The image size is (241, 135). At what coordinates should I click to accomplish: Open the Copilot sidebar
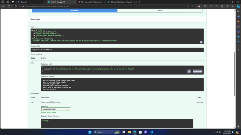pos(238,7)
